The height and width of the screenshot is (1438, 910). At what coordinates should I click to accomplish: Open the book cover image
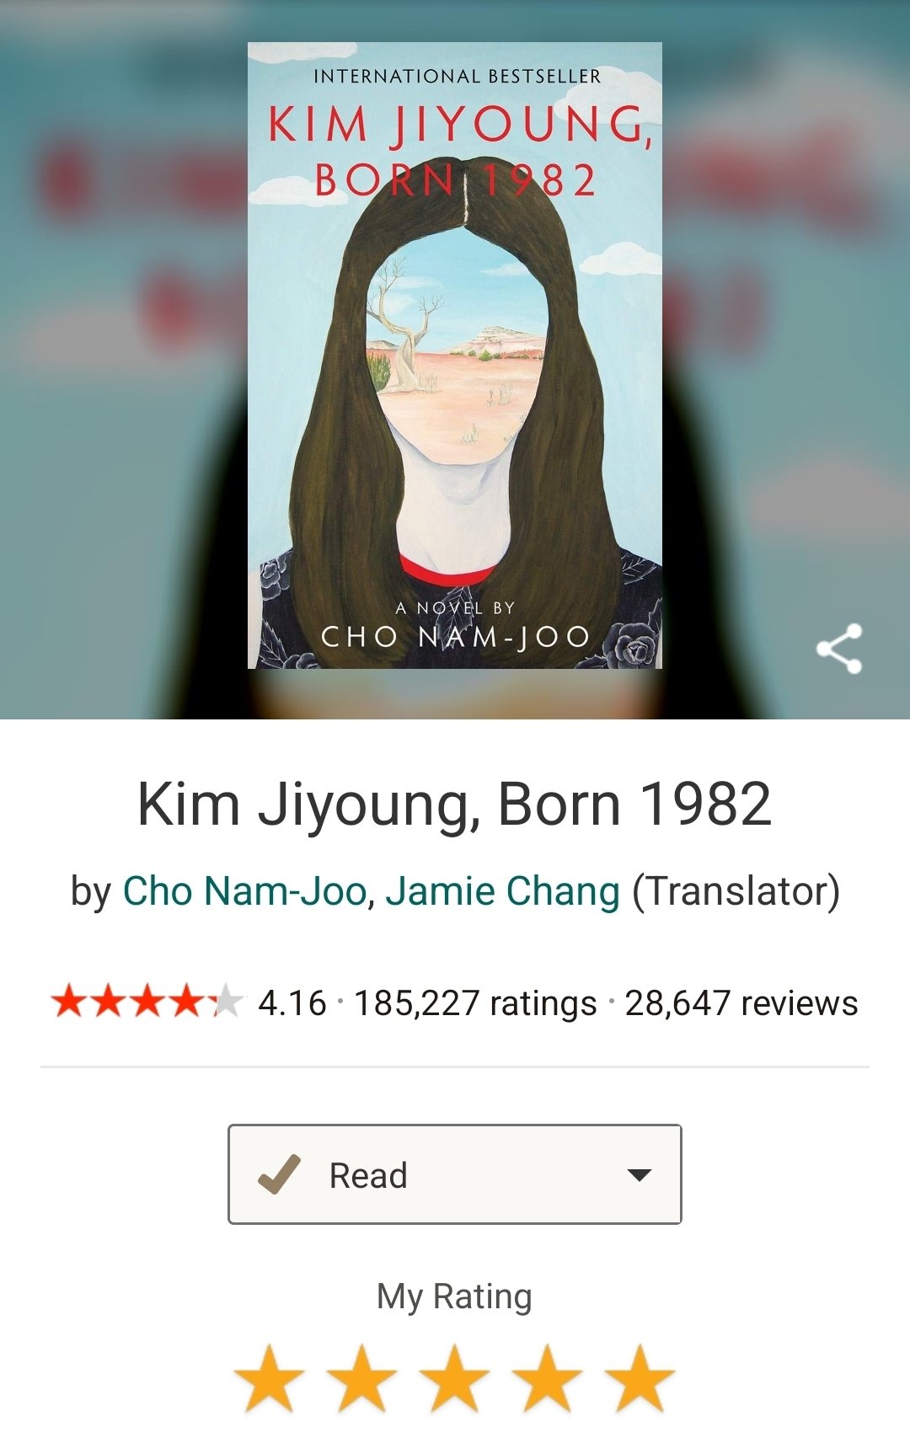tap(455, 355)
